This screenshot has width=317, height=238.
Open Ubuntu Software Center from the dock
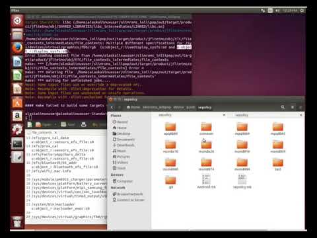click(x=17, y=102)
